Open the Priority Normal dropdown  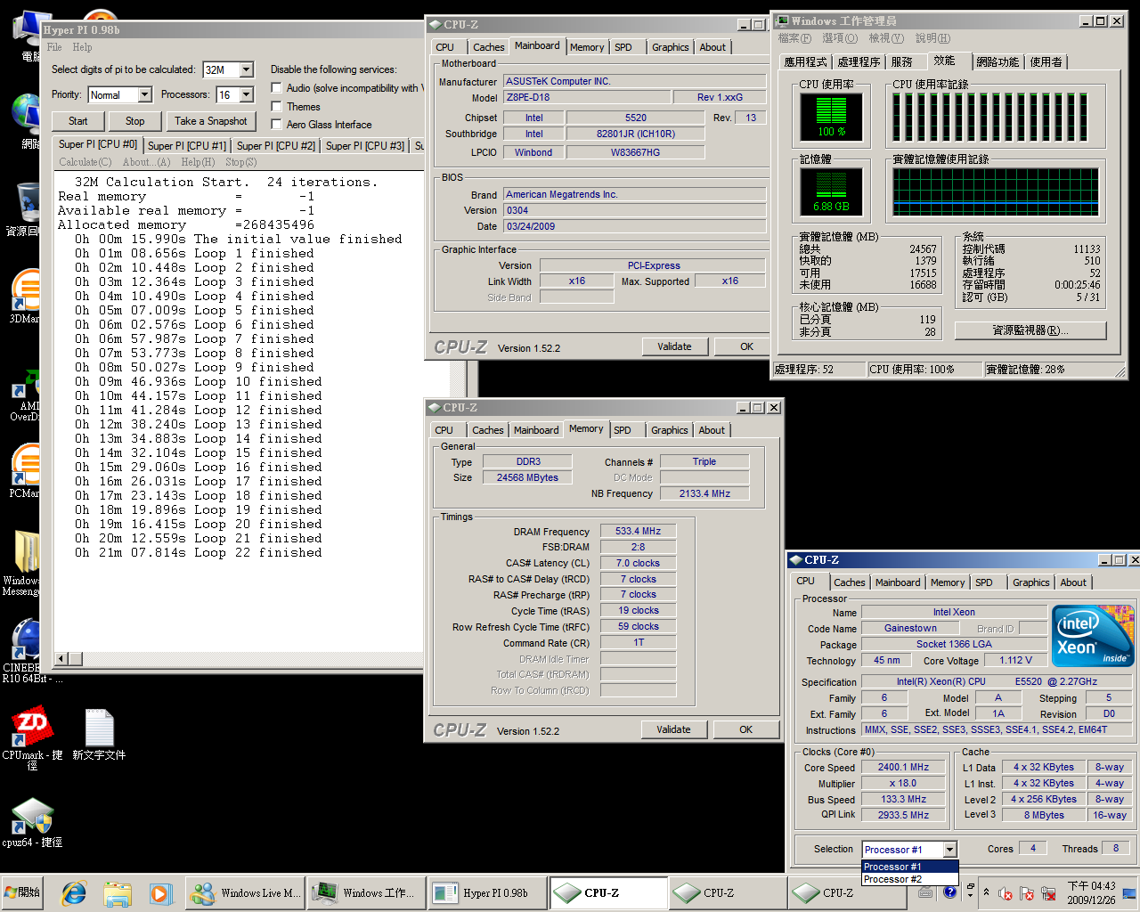(144, 94)
